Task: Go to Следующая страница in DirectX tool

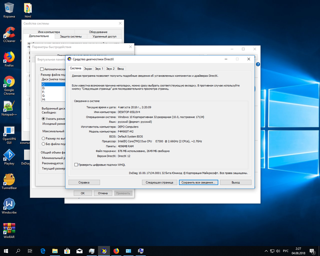Action: click(x=159, y=182)
